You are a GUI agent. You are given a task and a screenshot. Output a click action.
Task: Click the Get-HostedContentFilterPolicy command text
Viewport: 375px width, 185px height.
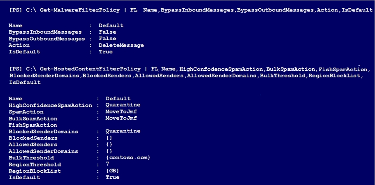[x=90, y=69]
